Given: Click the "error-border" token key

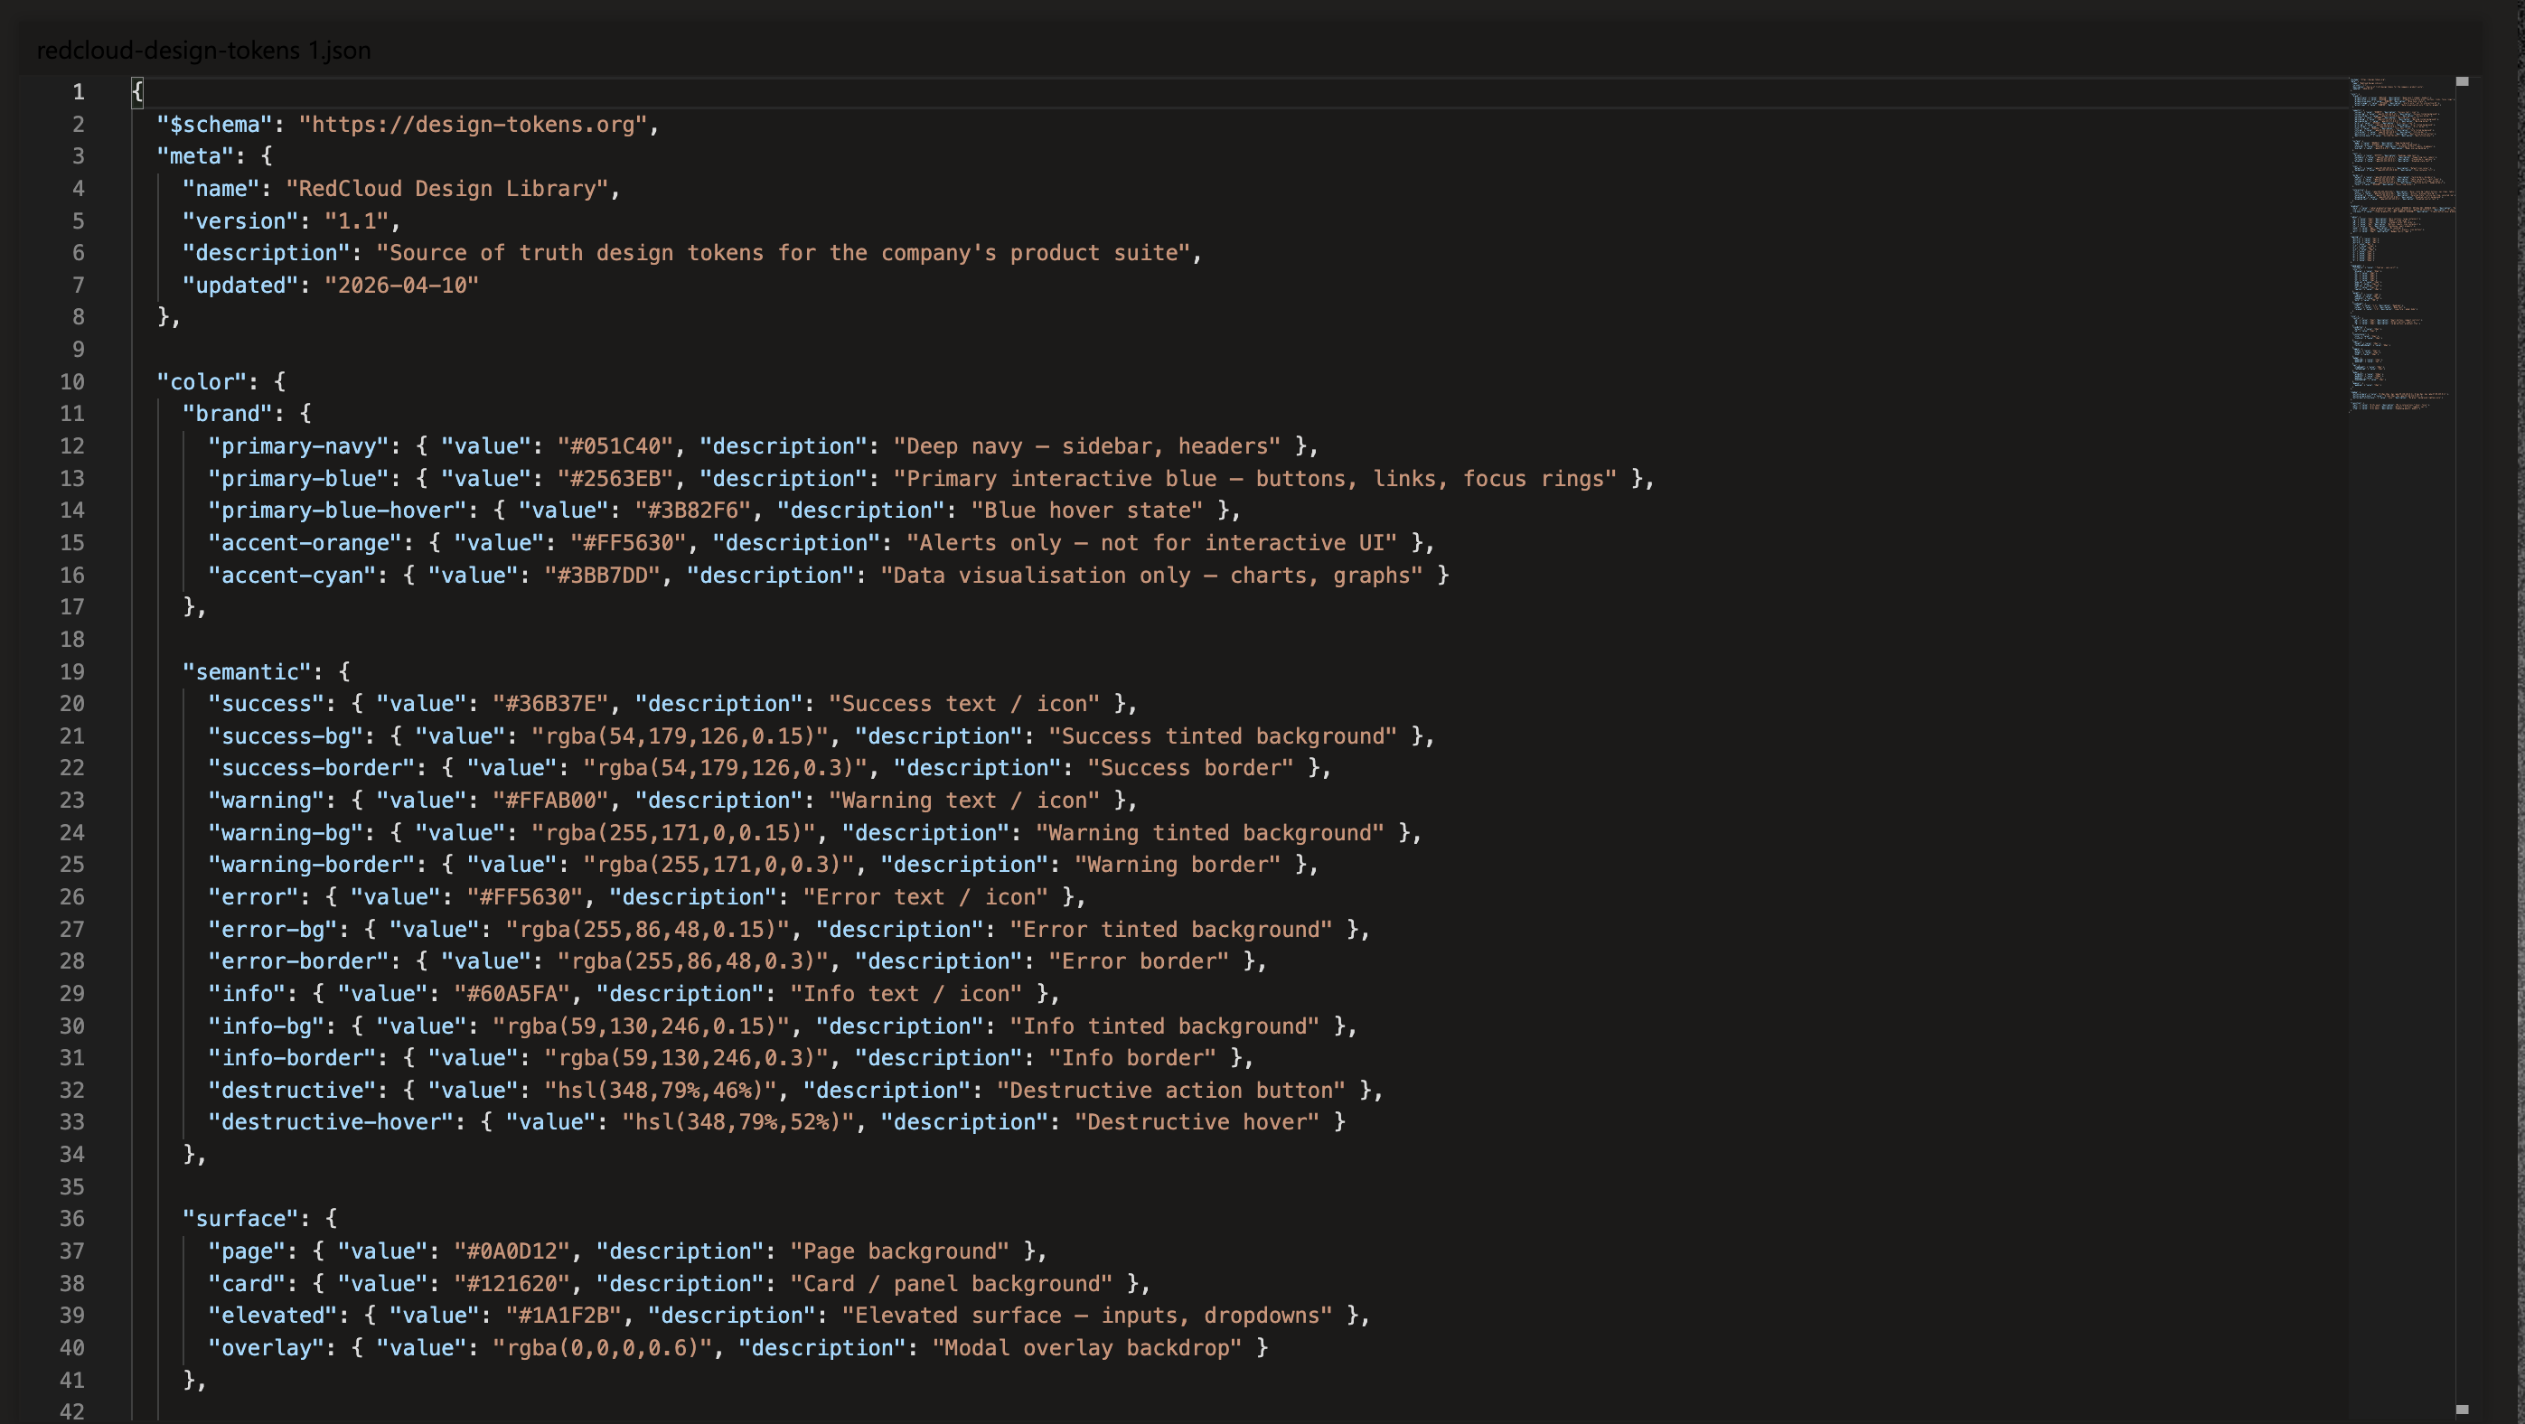Looking at the screenshot, I should pos(298,961).
